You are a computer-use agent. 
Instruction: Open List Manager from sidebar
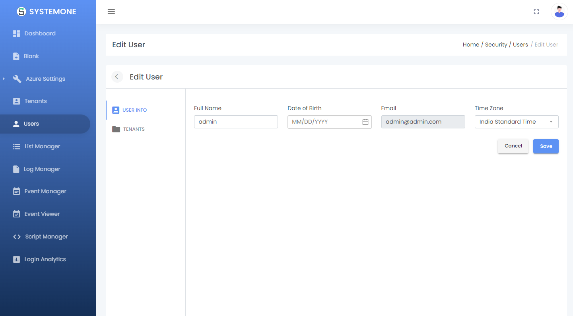coord(42,146)
